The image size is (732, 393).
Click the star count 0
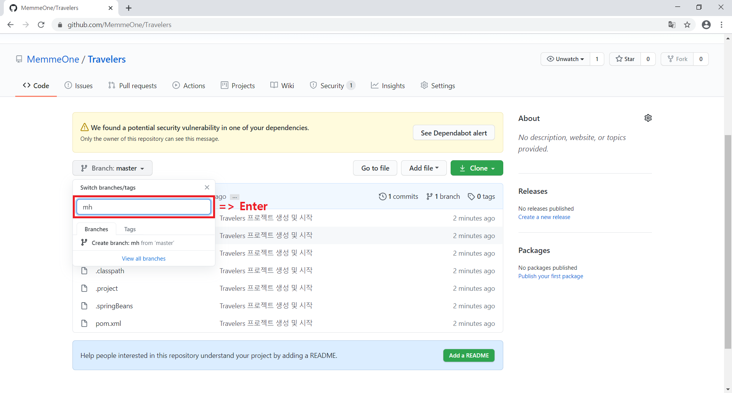[x=648, y=59]
